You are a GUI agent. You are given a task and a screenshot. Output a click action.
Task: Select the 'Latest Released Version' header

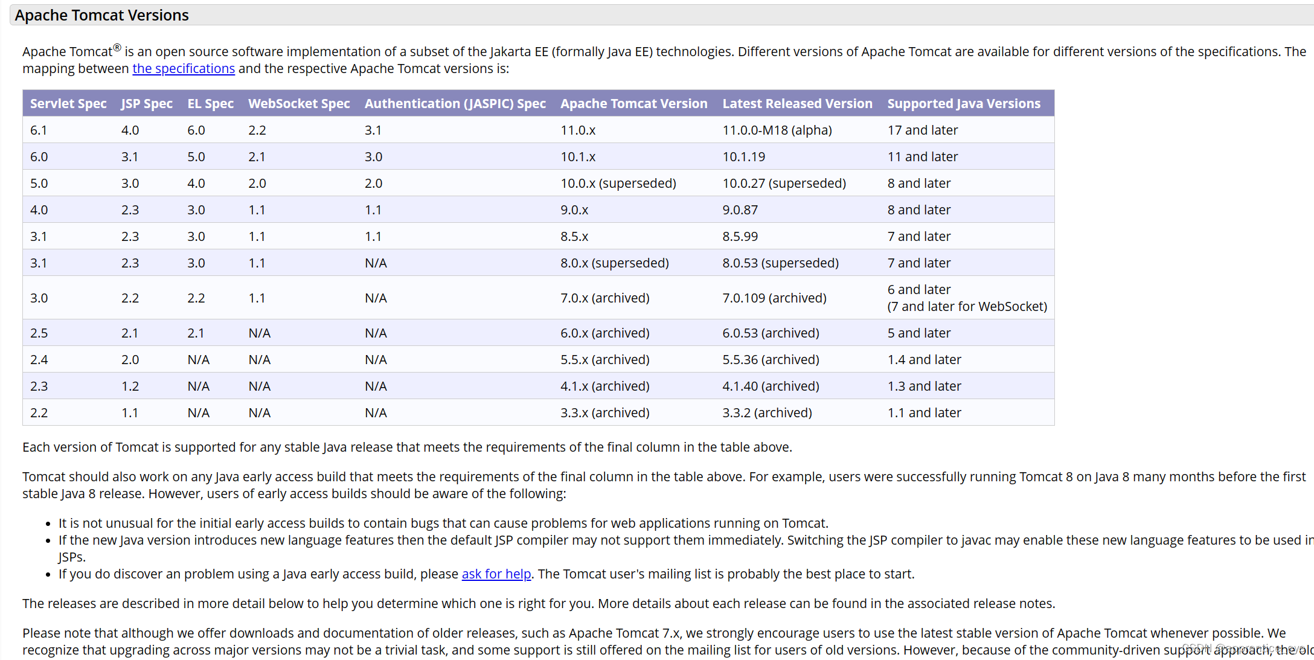pos(798,103)
